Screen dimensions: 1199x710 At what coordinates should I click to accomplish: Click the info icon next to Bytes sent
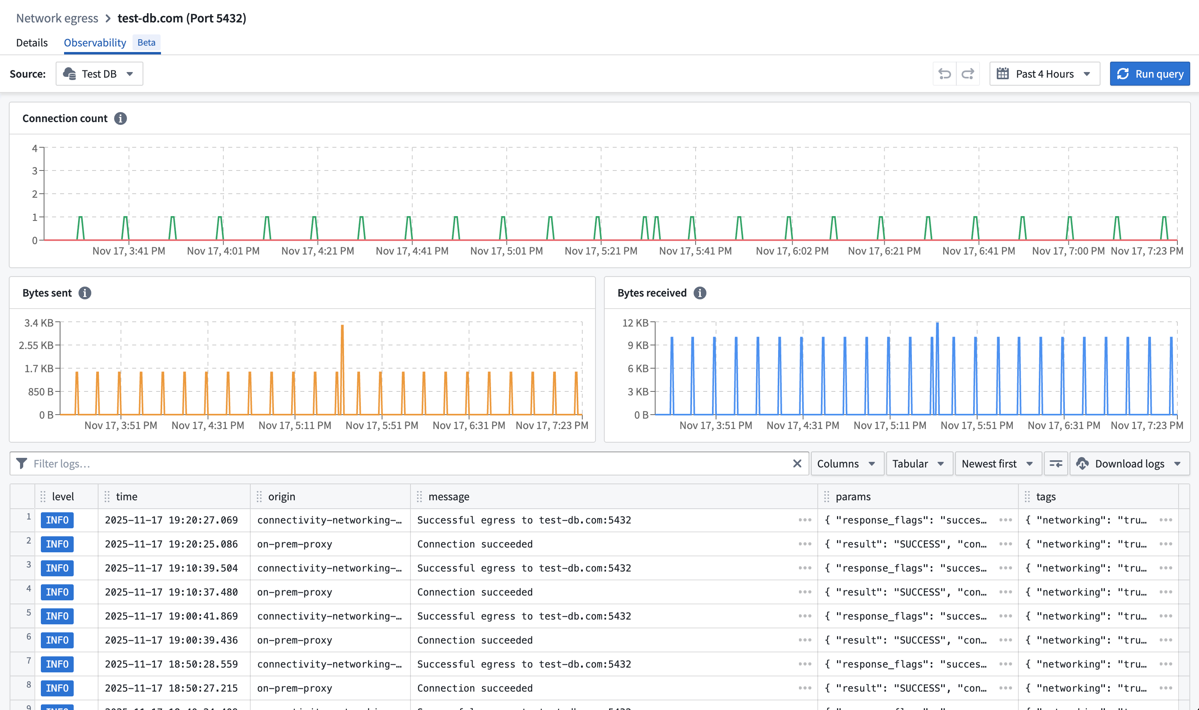pyautogui.click(x=85, y=293)
